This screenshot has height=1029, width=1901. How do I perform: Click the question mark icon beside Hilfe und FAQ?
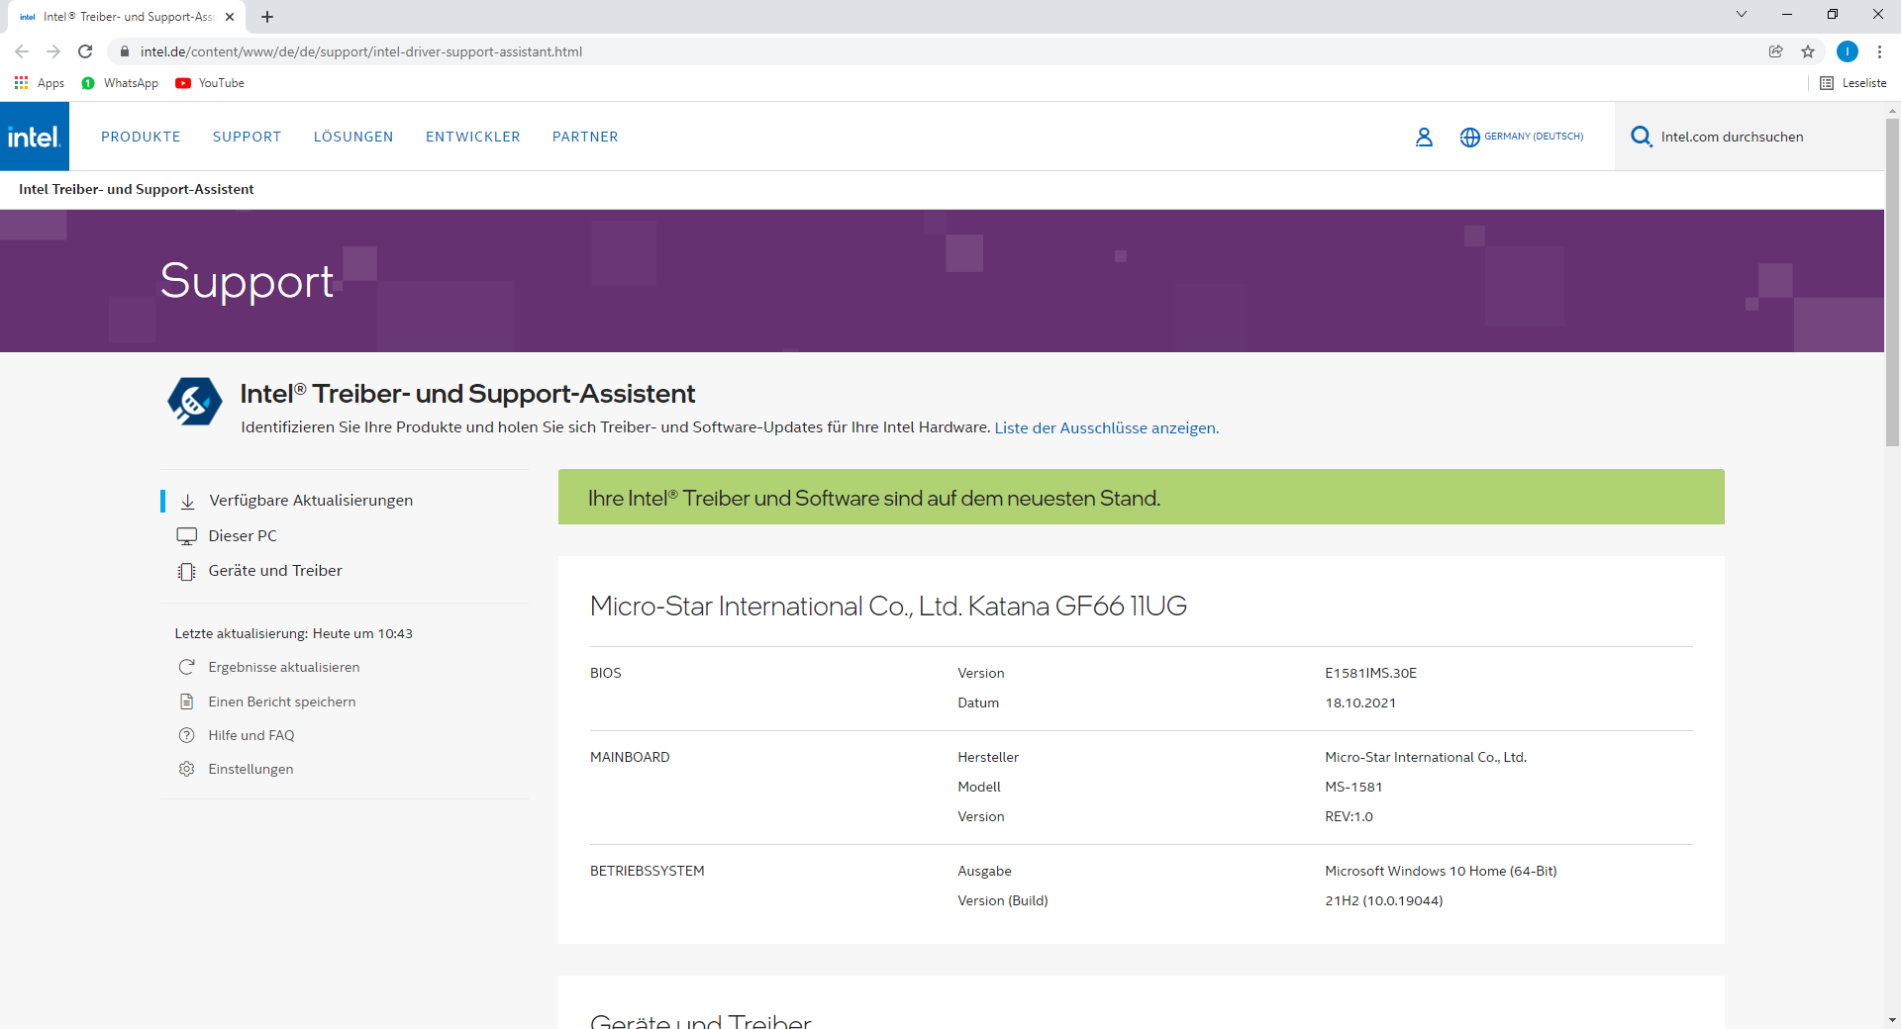pyautogui.click(x=186, y=735)
